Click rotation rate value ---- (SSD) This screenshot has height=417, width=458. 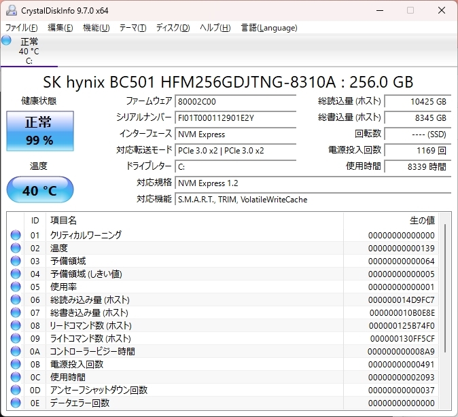pyautogui.click(x=418, y=134)
